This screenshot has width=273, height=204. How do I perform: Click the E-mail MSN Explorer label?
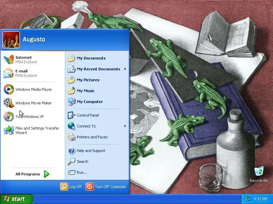tap(26, 73)
